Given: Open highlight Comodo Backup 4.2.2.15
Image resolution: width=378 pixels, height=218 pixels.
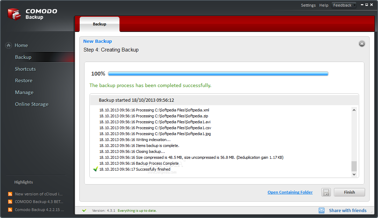Looking at the screenshot, I should [39, 210].
